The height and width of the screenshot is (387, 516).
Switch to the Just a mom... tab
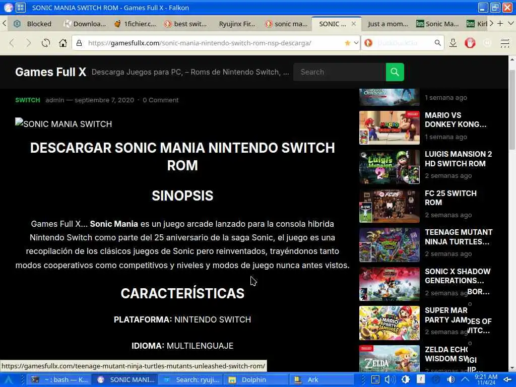(x=388, y=24)
